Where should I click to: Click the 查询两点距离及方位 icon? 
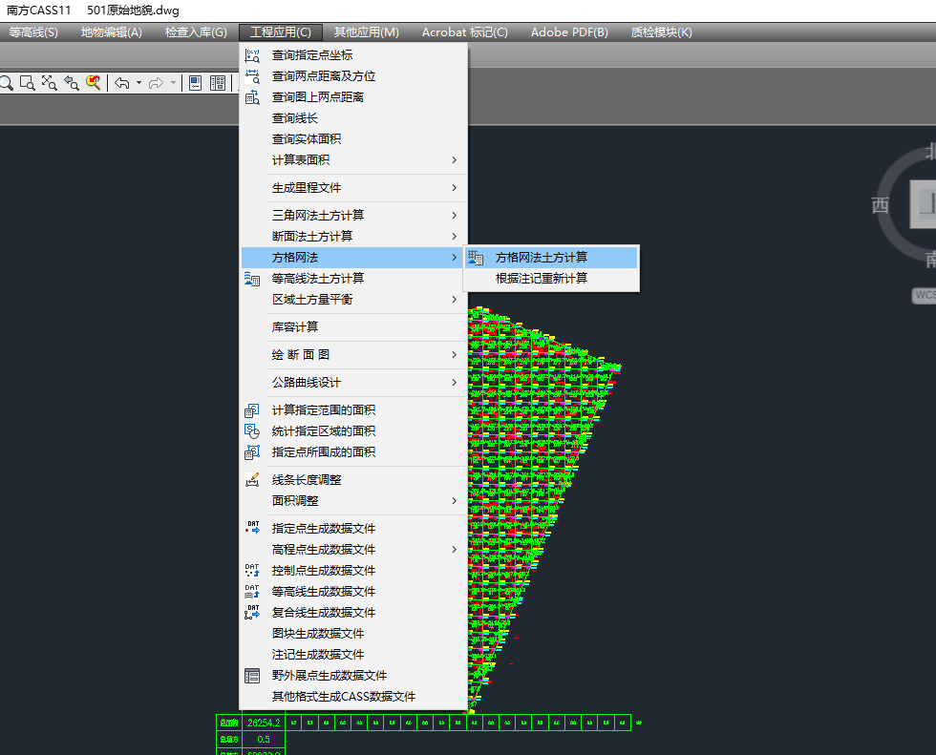pyautogui.click(x=252, y=76)
